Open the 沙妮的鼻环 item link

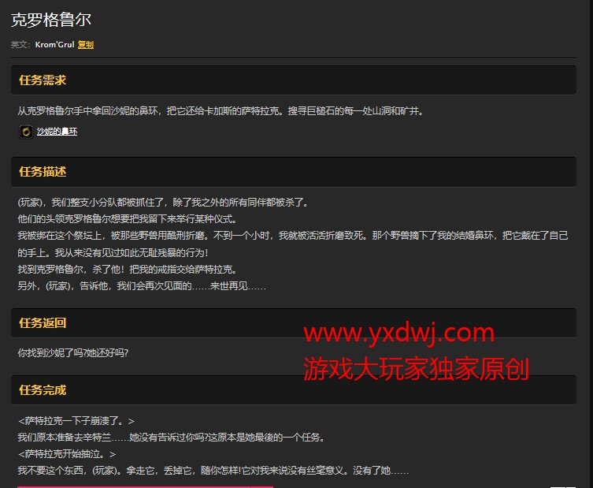(x=57, y=132)
